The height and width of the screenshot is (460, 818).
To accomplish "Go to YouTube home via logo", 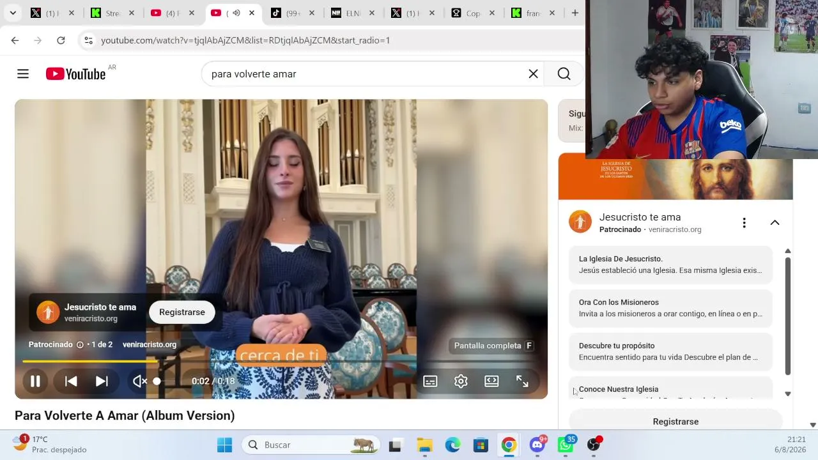I will 75,74.
